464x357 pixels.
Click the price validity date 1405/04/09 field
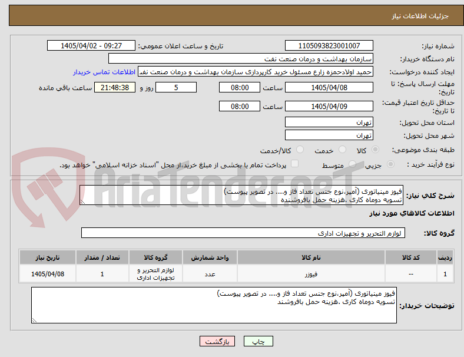(x=329, y=106)
